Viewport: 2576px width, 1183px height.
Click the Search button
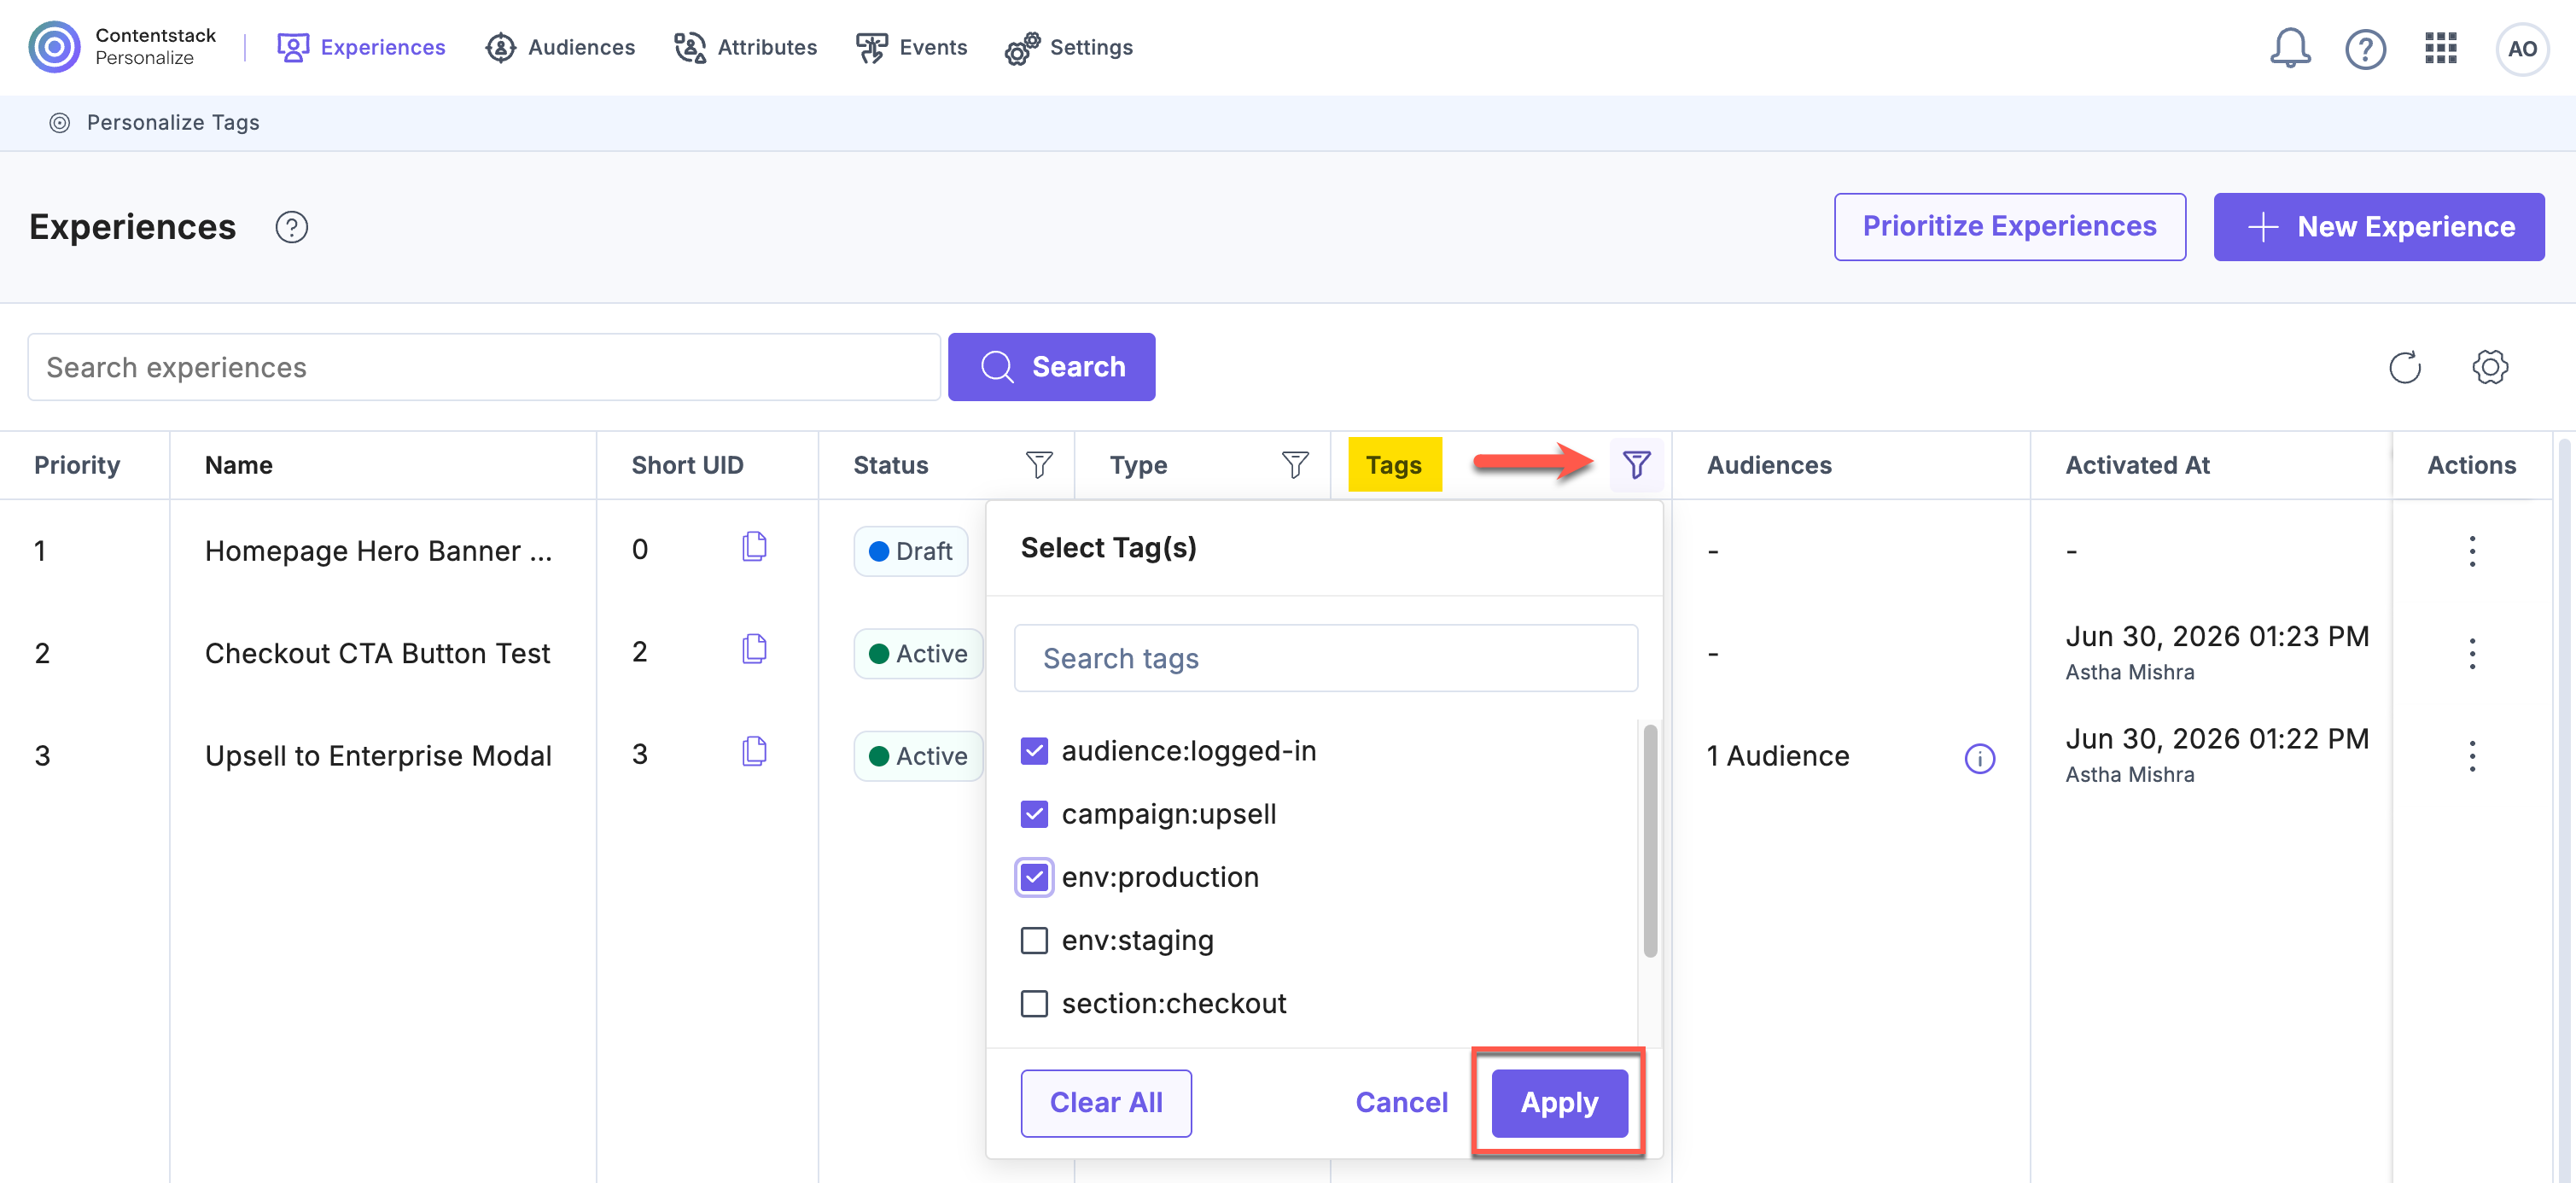tap(1051, 367)
